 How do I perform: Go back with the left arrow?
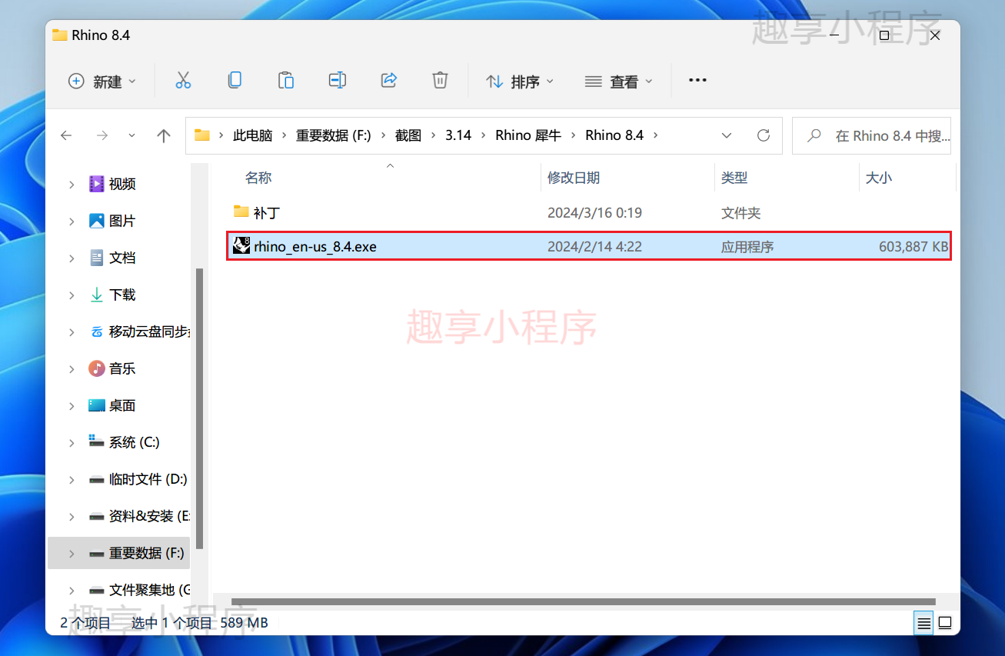[66, 135]
